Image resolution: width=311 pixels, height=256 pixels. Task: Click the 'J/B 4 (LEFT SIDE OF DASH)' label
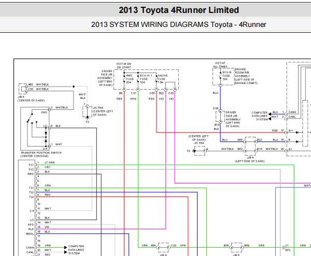250,159
